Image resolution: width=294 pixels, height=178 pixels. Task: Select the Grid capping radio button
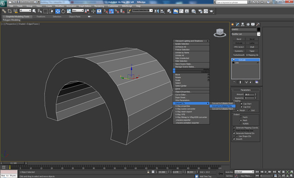pyautogui.click(x=249, y=110)
